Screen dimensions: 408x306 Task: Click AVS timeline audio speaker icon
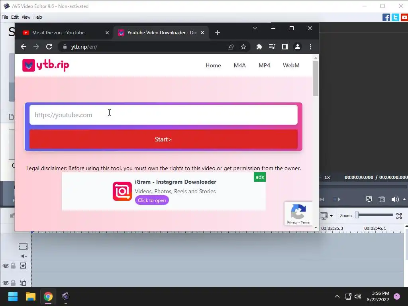point(24,256)
